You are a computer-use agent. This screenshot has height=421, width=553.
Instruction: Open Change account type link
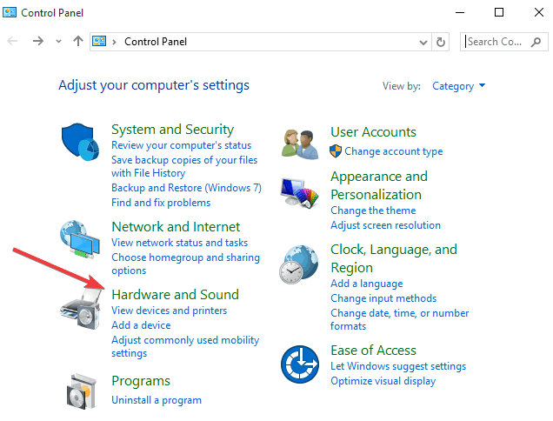coord(393,151)
